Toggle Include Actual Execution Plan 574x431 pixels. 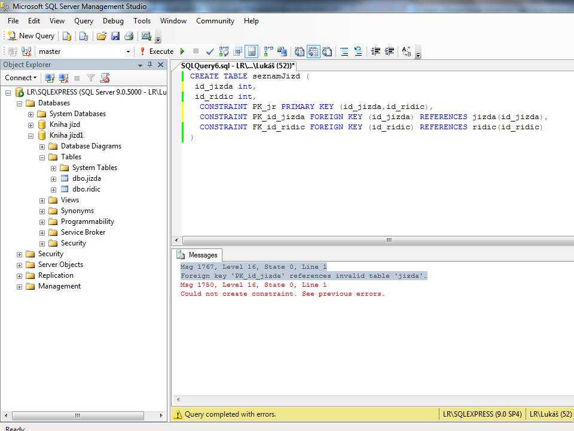(x=268, y=51)
